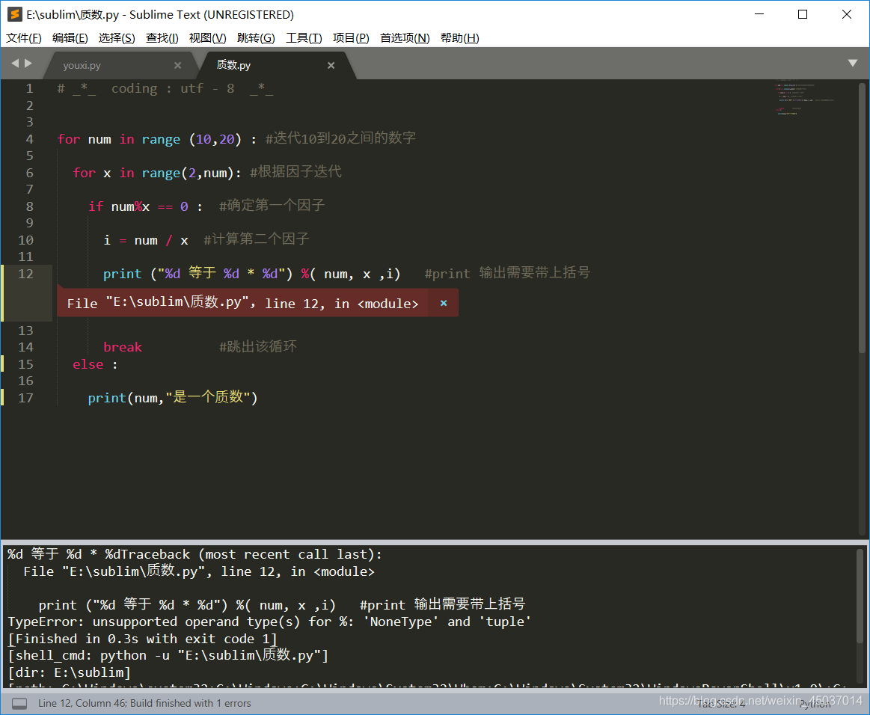The width and height of the screenshot is (870, 715).
Task: Open the tab list dropdown arrow
Action: (x=853, y=64)
